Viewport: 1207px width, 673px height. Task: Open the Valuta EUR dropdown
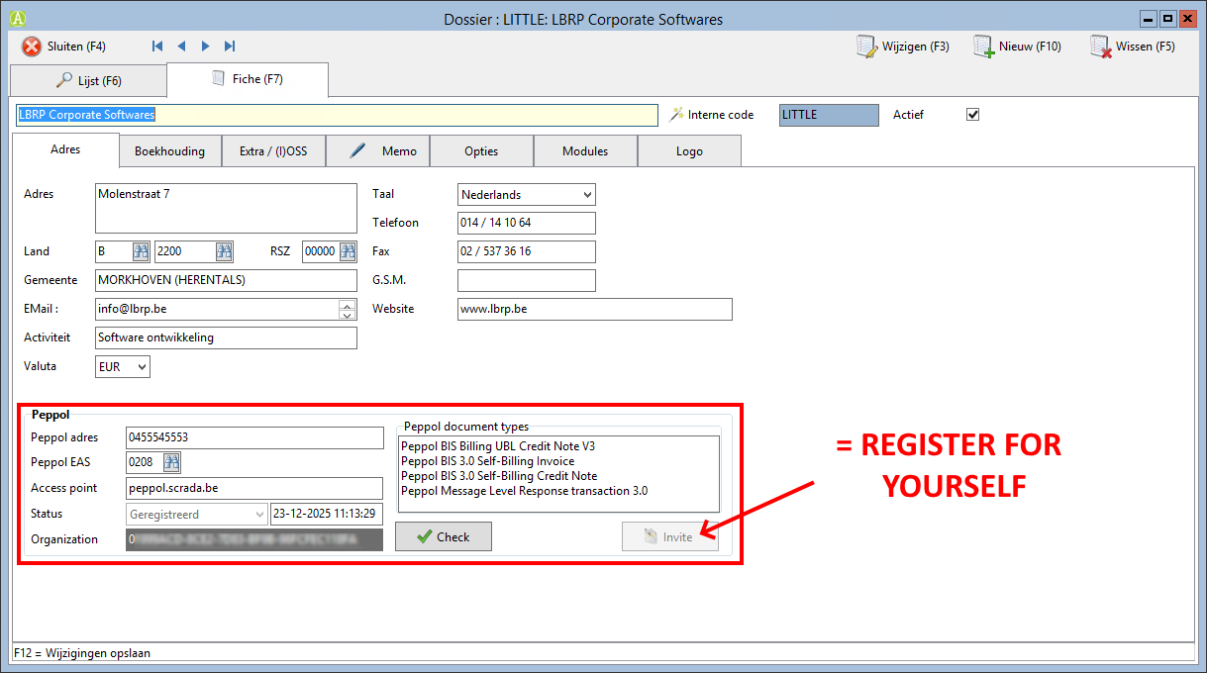click(123, 367)
